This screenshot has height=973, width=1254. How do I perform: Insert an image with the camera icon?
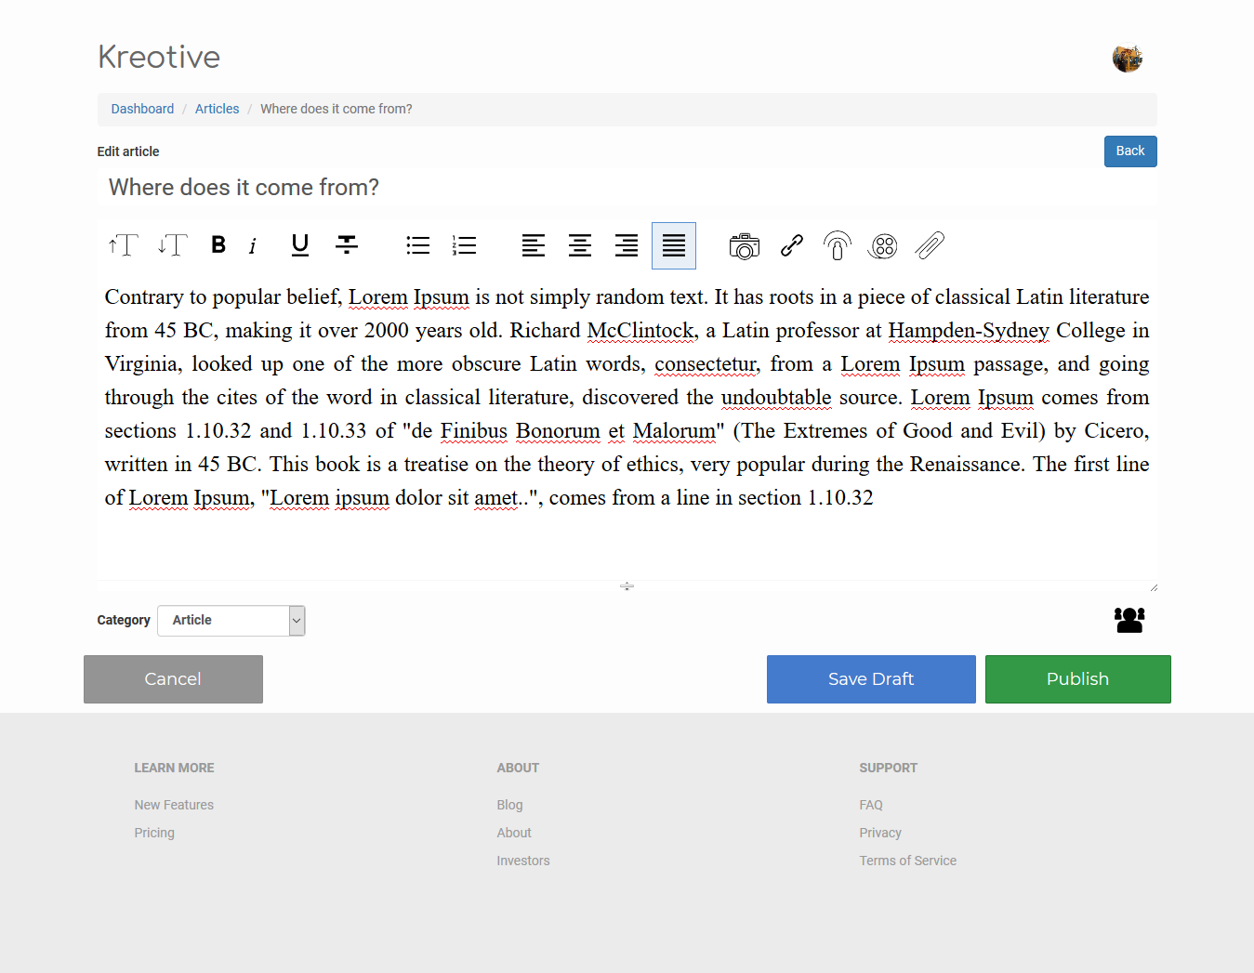pos(744,245)
